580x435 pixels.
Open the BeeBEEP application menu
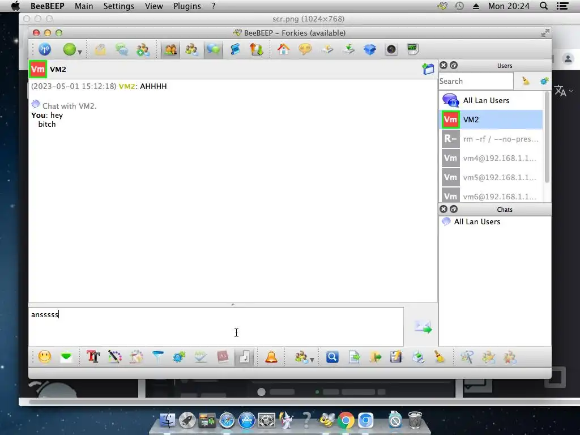coord(48,6)
